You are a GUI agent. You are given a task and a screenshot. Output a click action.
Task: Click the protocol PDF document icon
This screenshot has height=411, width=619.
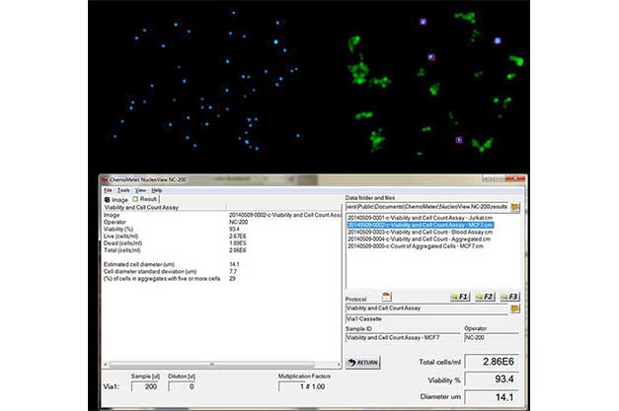point(387,296)
